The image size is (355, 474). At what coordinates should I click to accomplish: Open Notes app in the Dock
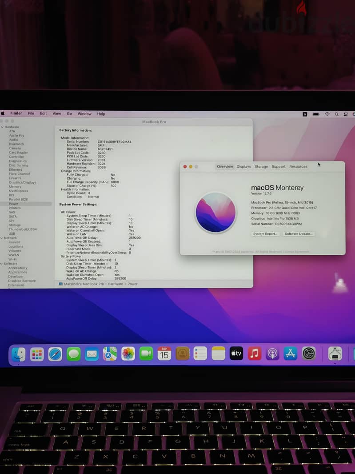[x=218, y=353]
